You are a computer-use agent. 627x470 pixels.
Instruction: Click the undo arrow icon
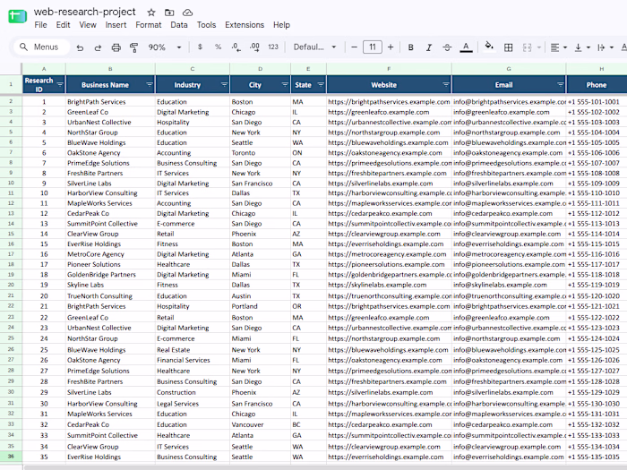[80, 47]
